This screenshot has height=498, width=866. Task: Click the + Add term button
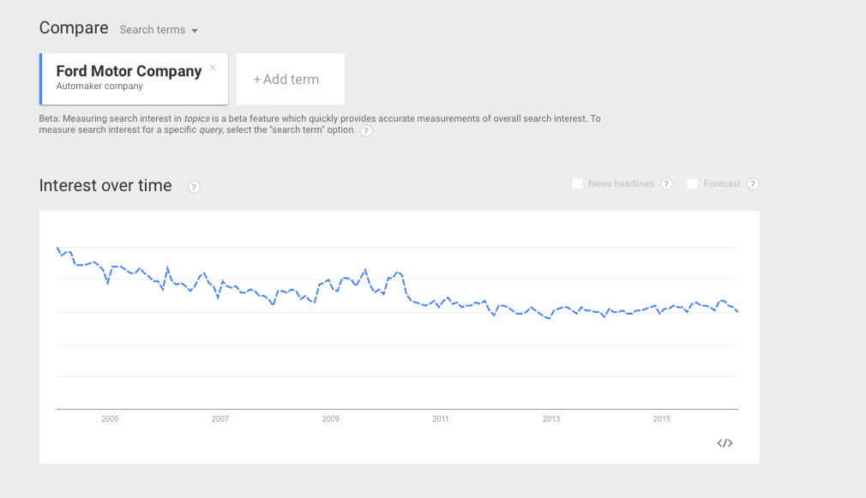click(290, 78)
